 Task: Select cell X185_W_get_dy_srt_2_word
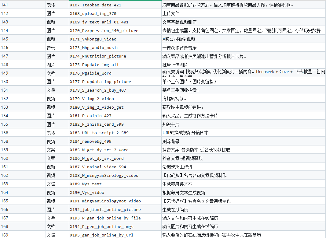115,150
